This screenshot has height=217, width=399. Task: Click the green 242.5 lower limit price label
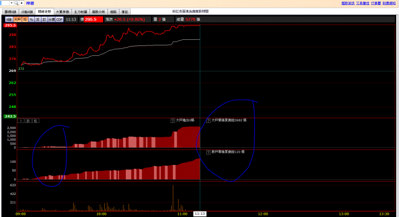[10, 116]
